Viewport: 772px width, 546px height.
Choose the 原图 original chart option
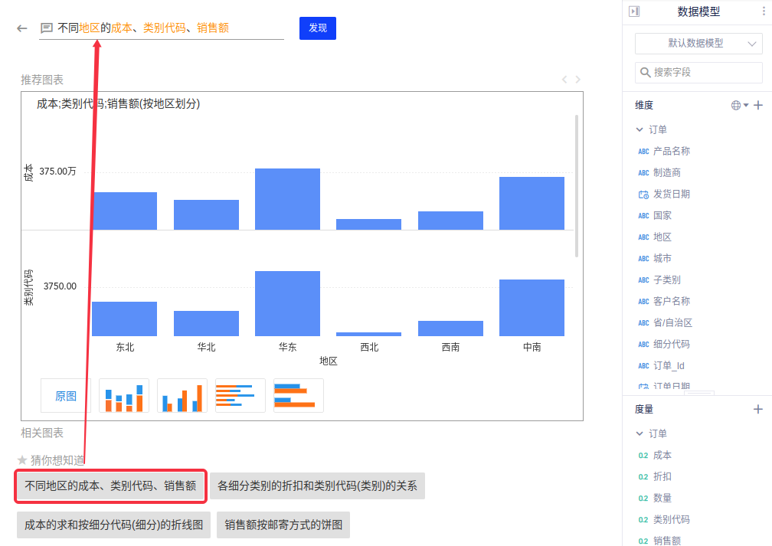(x=66, y=396)
